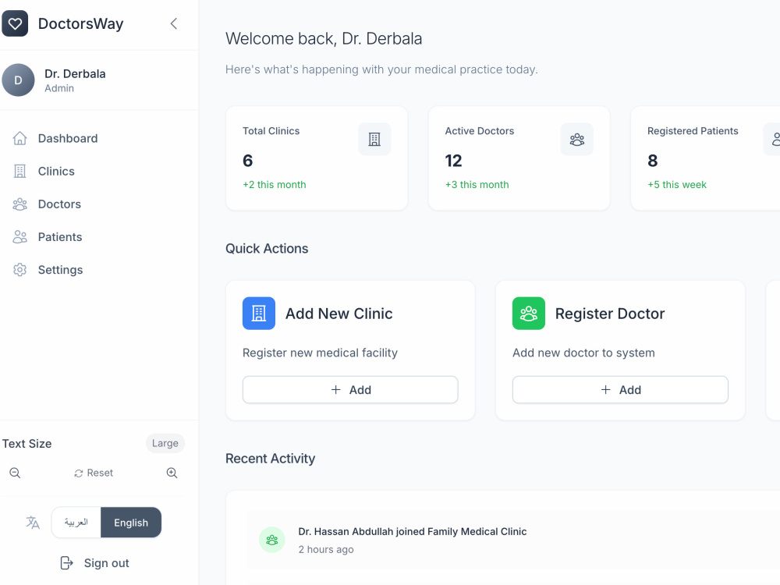Click the DoctorsWay heart logo icon

point(15,23)
